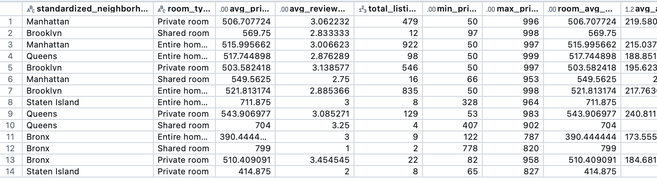Click the integer 123 icon on the total_listi header
657x178 pixels.
click(362, 9)
